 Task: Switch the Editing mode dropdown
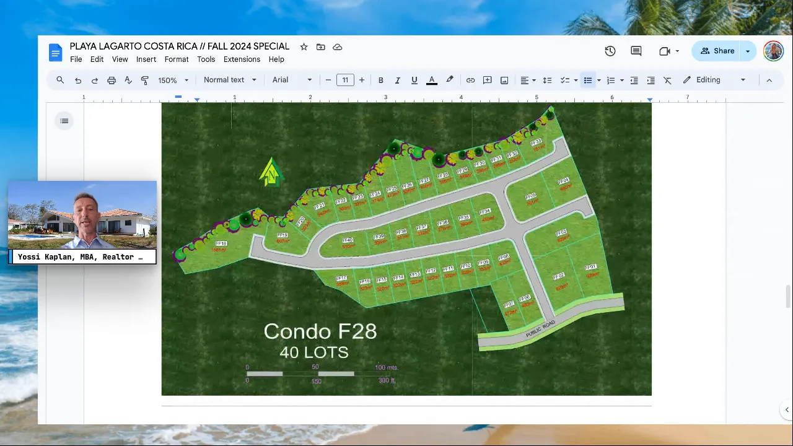coord(714,80)
